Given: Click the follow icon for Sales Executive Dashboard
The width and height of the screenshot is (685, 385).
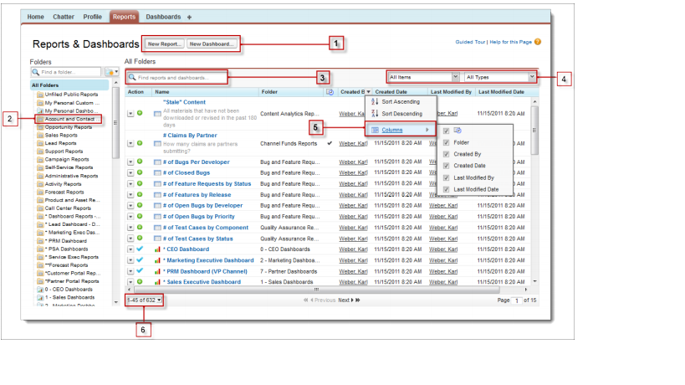Looking at the screenshot, I should point(140,281).
